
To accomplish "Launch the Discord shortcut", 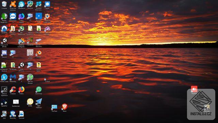I will (x=4, y=53).
